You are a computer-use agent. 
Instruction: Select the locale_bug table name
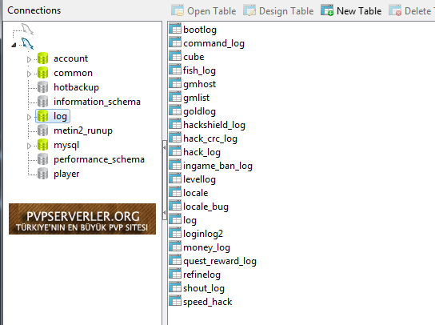pos(206,207)
